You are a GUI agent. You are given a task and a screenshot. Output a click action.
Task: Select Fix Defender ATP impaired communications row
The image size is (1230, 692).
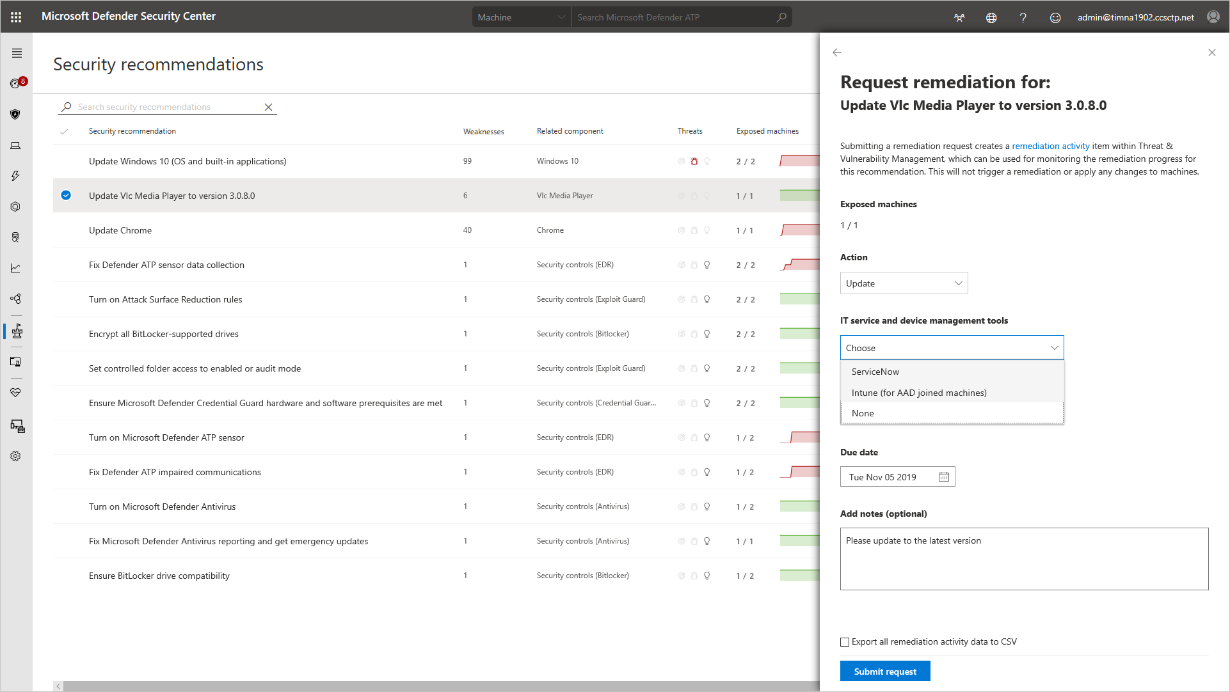(436, 472)
